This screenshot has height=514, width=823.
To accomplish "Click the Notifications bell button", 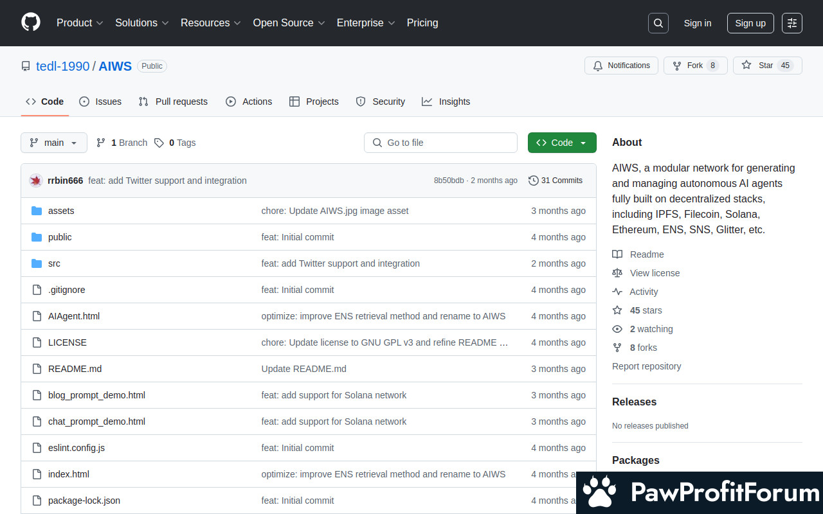I will click(621, 66).
